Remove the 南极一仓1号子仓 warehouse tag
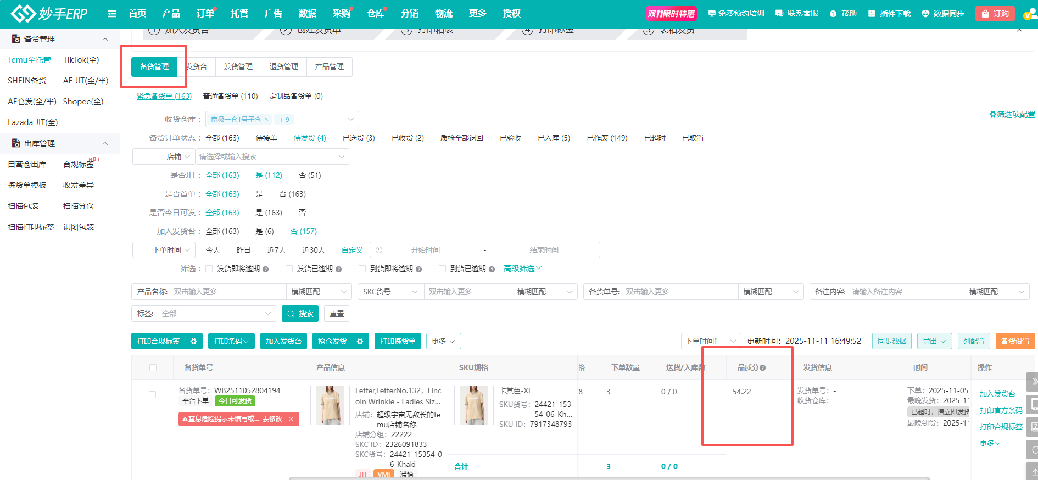1038x480 pixels. point(266,119)
